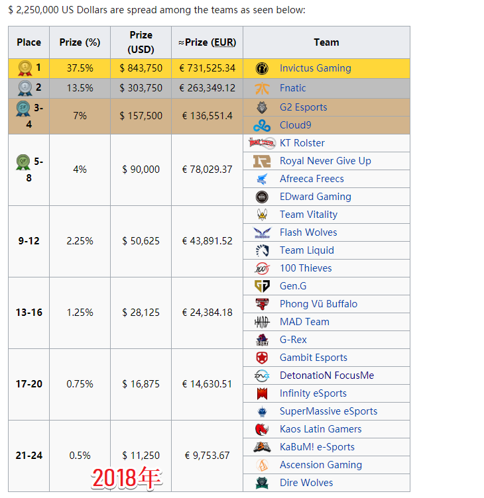Click the Fnatic orange logo icon

coord(262,88)
